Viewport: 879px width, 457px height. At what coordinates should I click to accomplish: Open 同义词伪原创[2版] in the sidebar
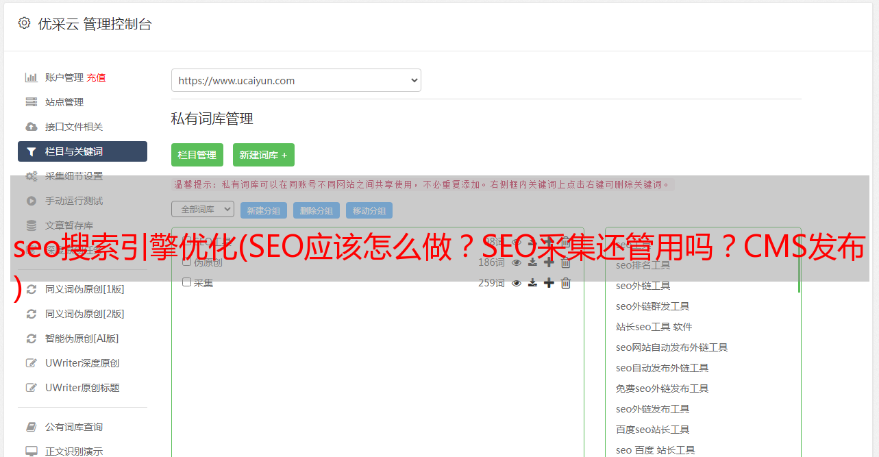85,314
